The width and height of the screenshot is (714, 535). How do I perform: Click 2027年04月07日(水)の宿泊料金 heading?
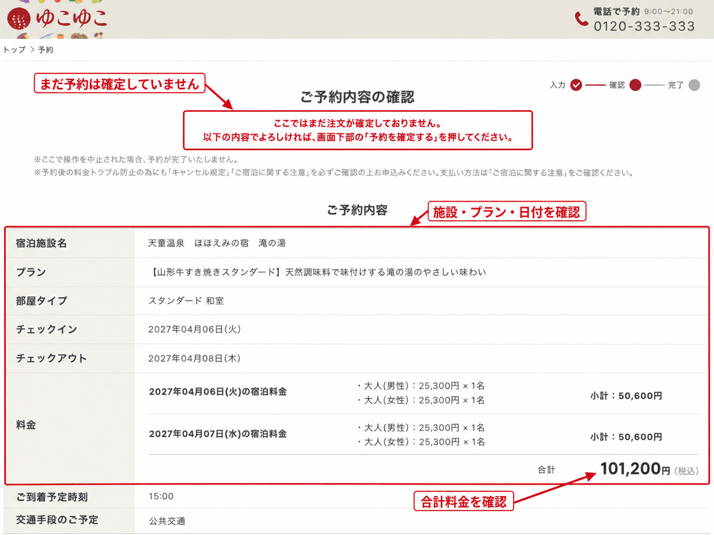tap(218, 434)
